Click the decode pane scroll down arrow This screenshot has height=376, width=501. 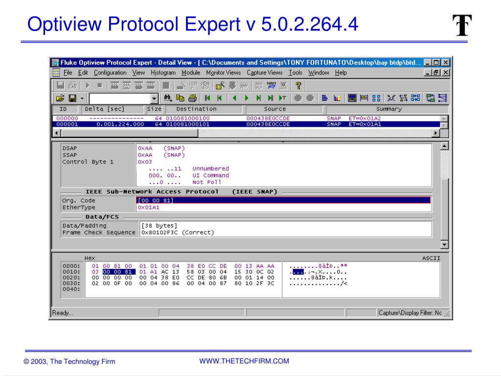tap(444, 245)
